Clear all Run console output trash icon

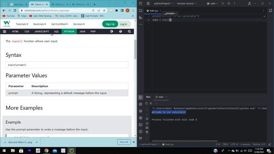147,132
